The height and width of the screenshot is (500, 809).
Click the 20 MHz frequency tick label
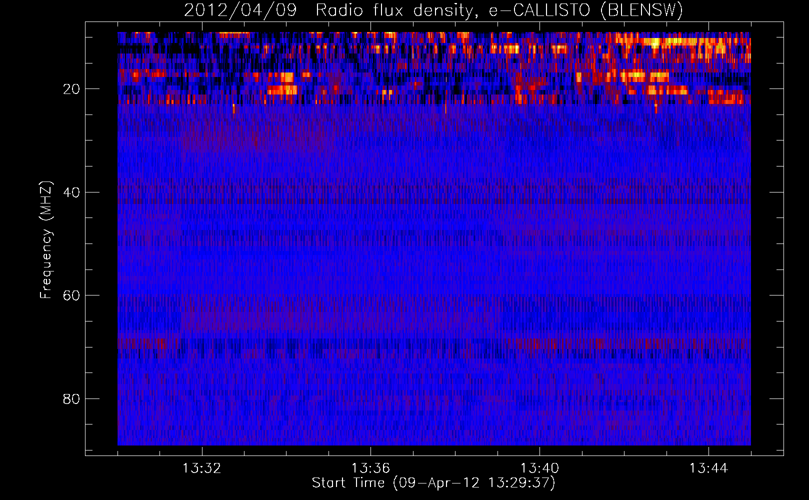click(71, 89)
